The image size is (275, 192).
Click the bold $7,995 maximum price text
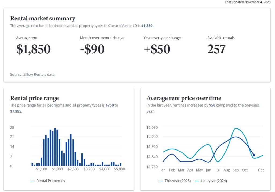pyautogui.click(x=16, y=111)
